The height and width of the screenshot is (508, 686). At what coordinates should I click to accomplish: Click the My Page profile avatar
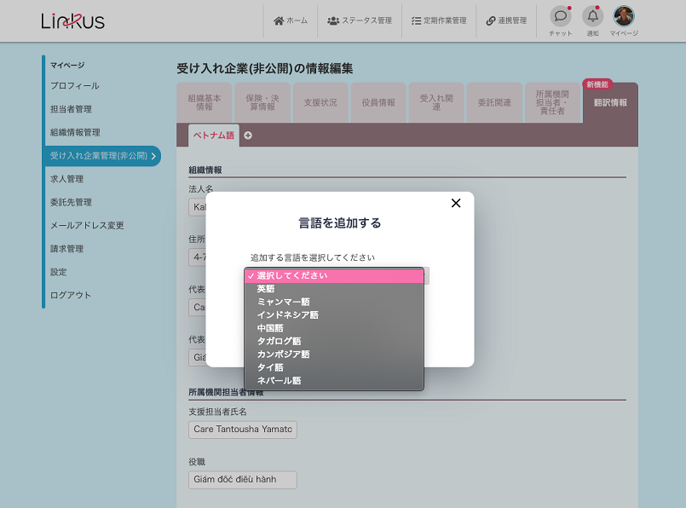click(x=624, y=16)
